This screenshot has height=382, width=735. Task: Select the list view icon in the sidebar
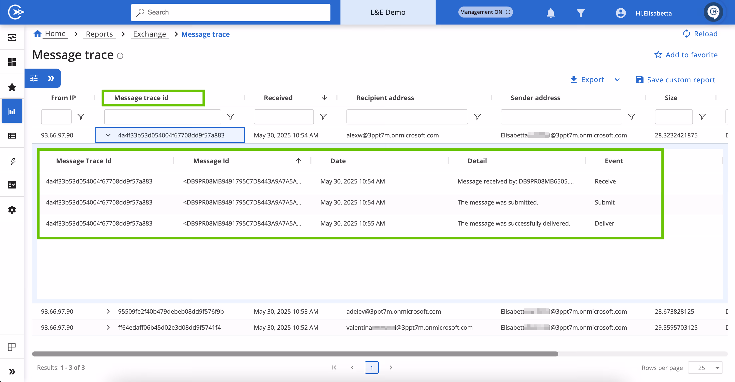pos(12,136)
